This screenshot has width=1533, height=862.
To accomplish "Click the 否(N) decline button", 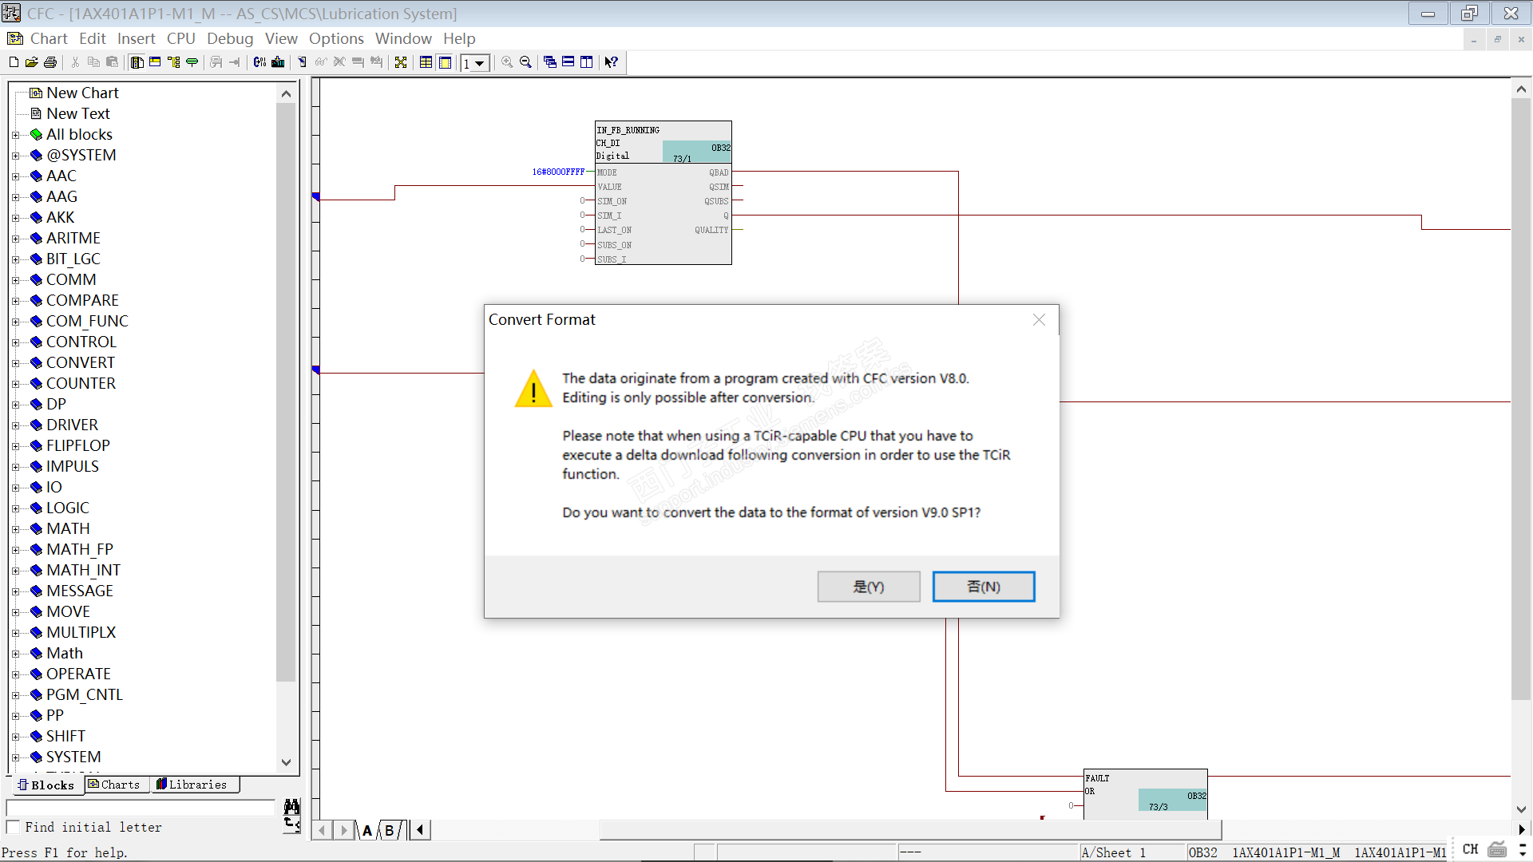I will 983,587.
